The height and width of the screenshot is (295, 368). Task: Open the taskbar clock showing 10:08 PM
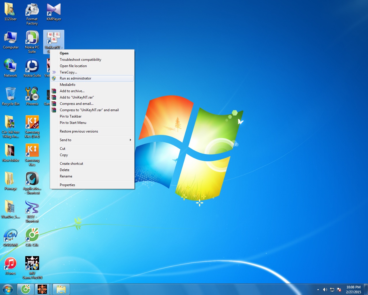(353, 290)
